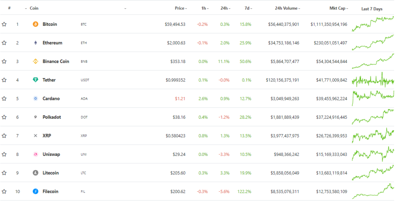
Task: Click Uniswap 24h volume $948,366,242
Action: tap(286, 154)
